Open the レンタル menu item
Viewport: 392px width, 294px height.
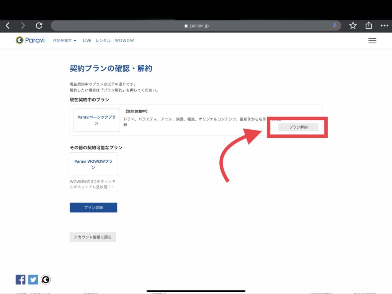(x=103, y=41)
